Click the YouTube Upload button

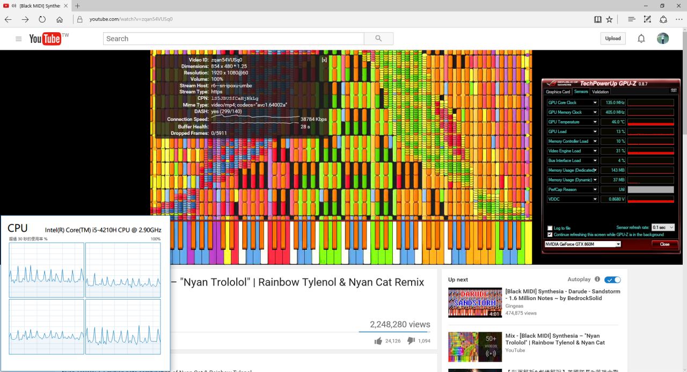pyautogui.click(x=613, y=39)
